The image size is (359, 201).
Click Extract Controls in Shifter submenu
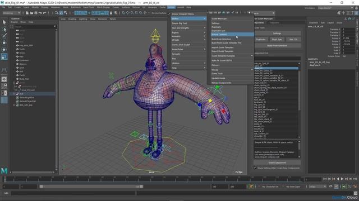232,35
